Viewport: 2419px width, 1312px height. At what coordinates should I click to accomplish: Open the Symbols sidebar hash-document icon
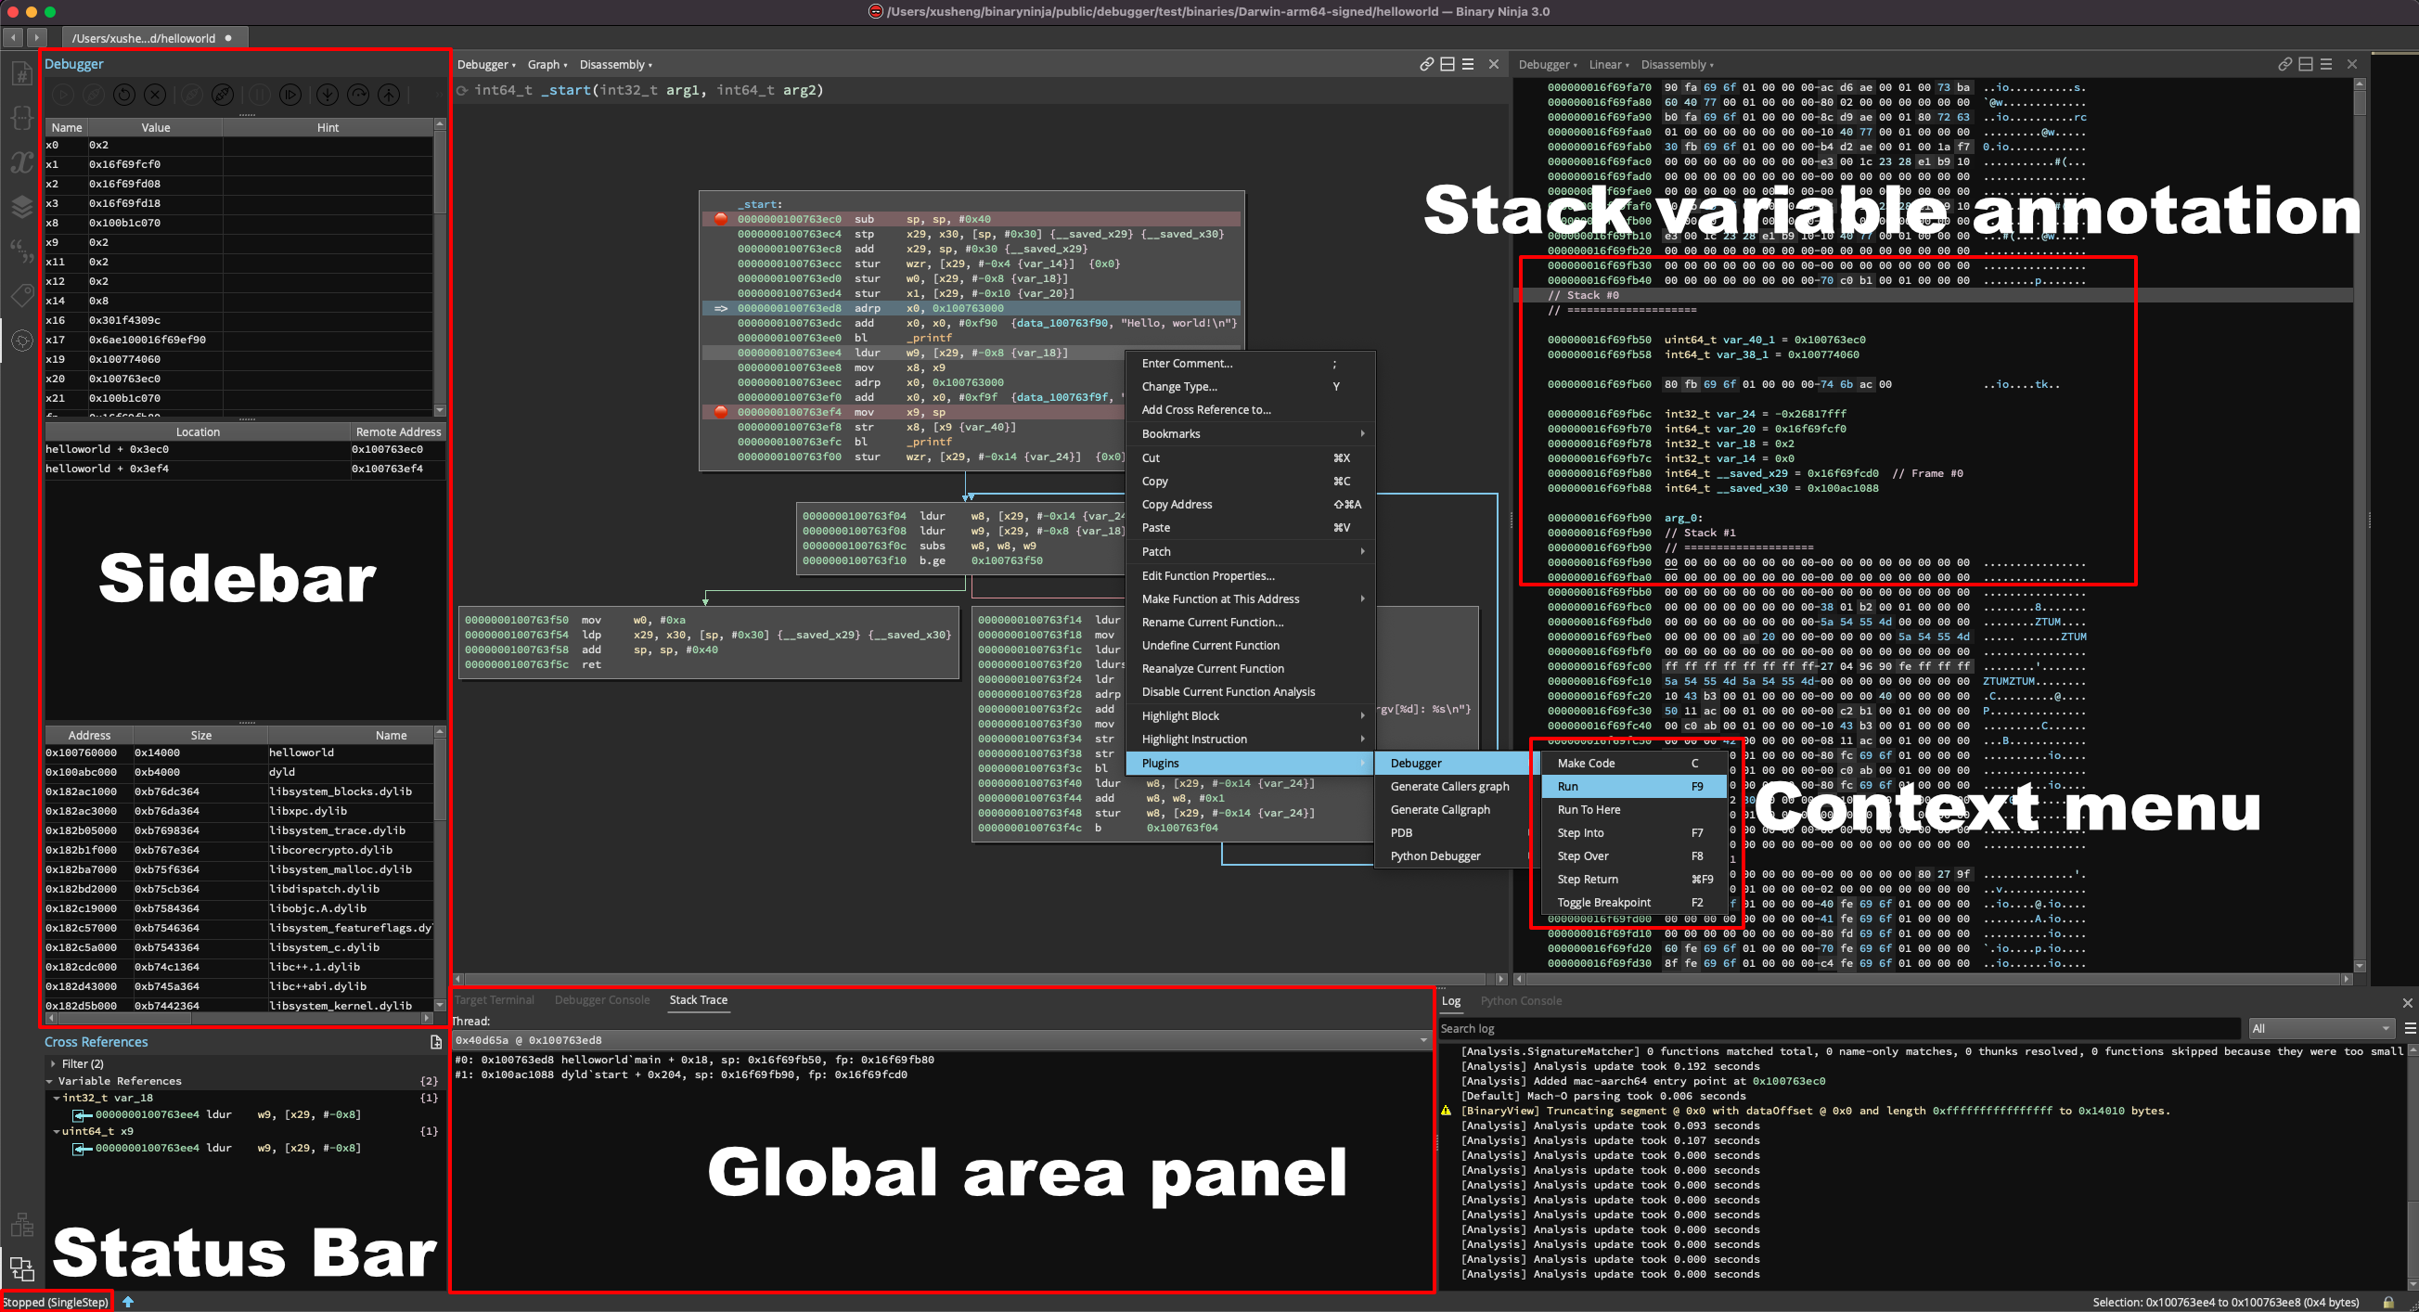coord(21,72)
